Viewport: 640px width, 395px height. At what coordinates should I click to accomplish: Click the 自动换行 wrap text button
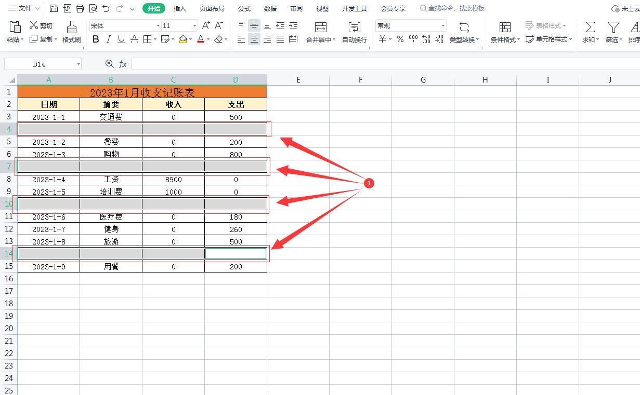(354, 32)
